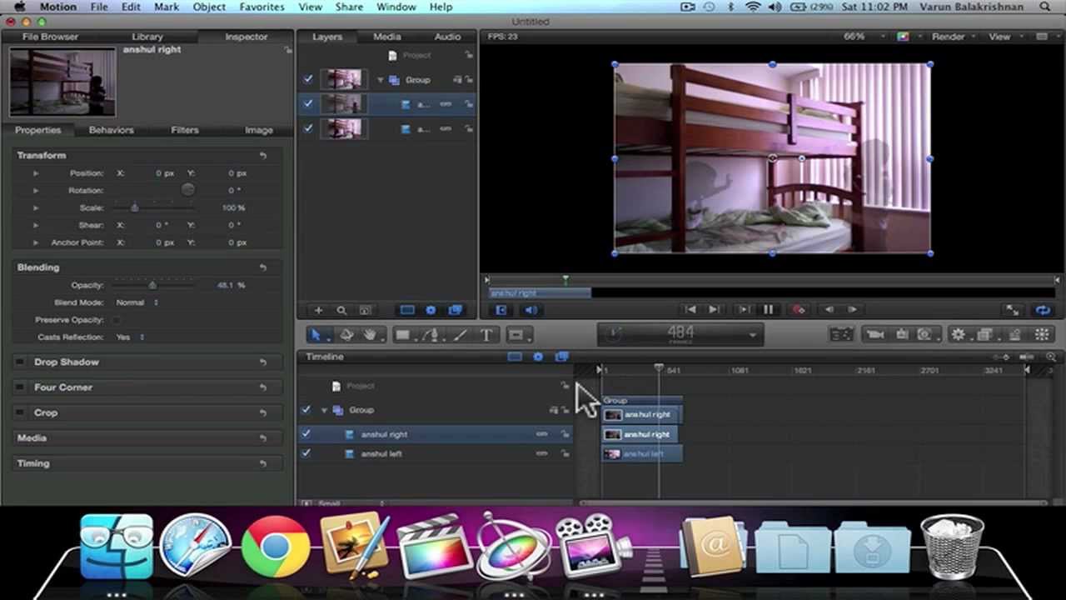Click the Make Particles toolbar icon
Viewport: 1066px width, 600px height.
[1014, 334]
